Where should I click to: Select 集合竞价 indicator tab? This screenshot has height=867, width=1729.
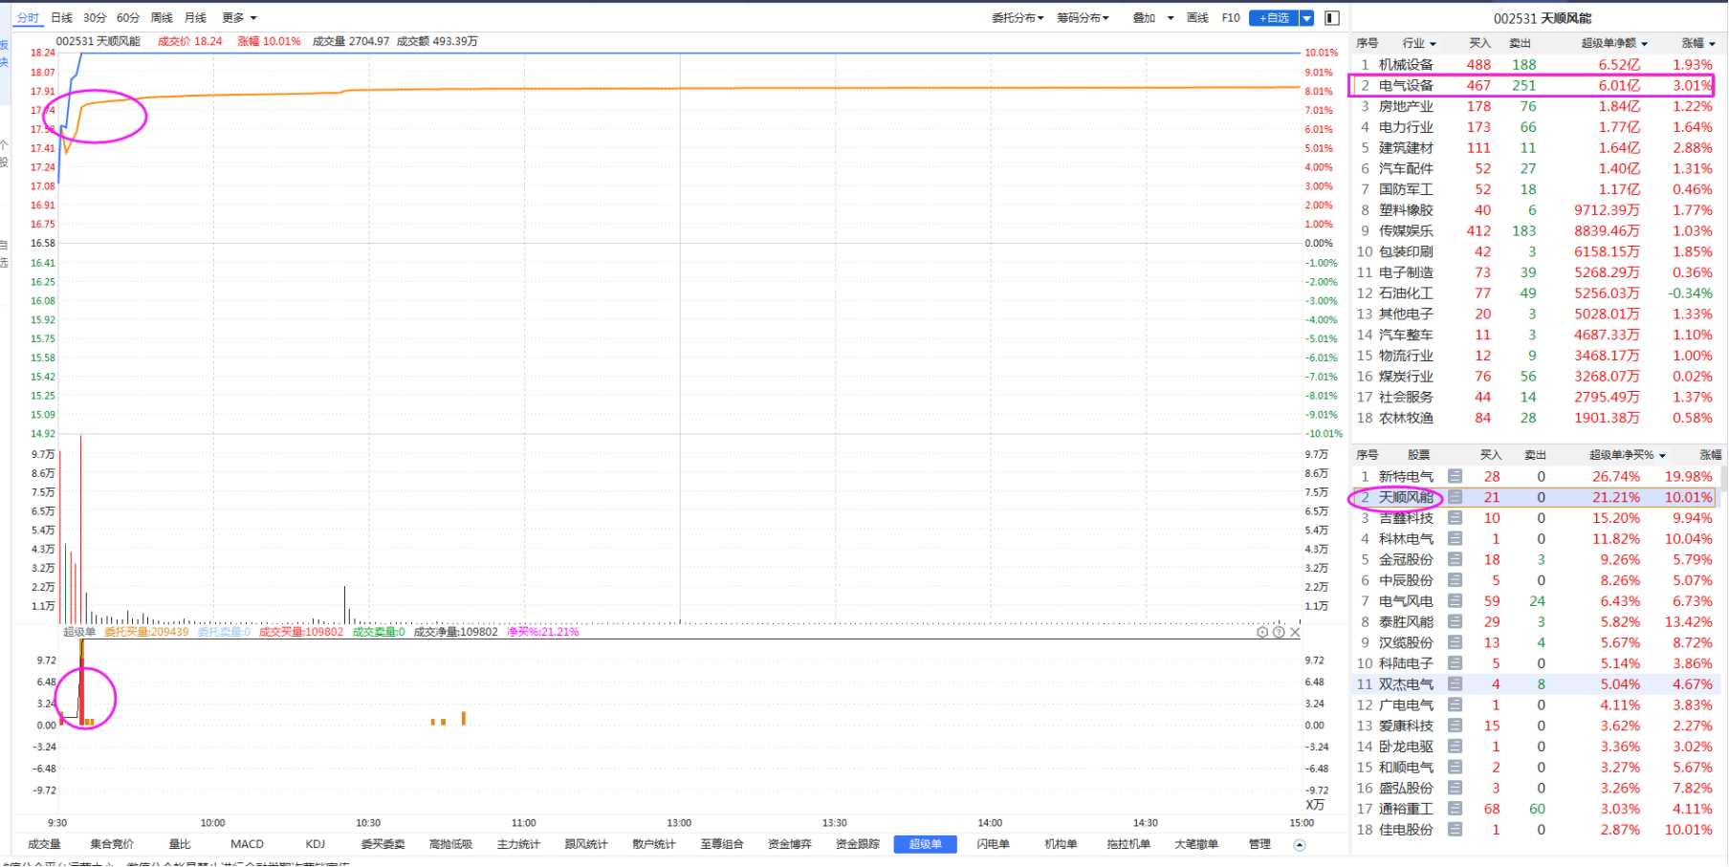pos(112,844)
